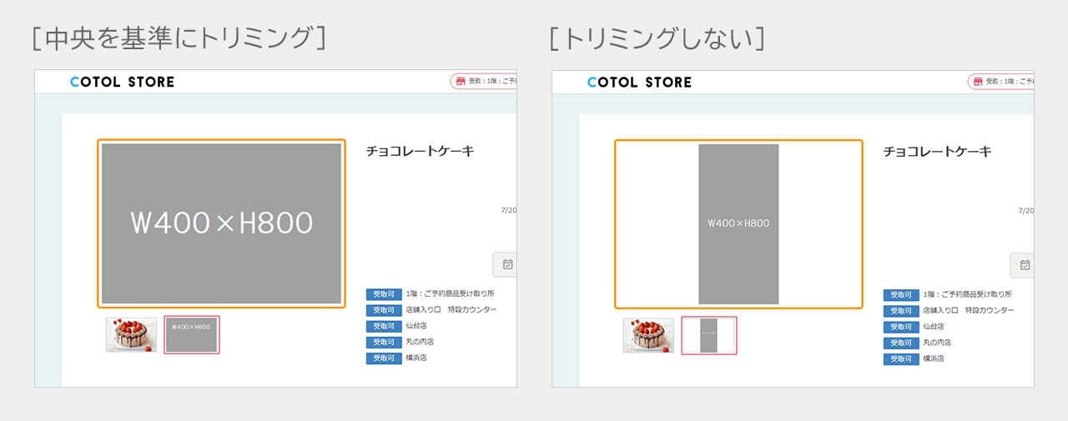The height and width of the screenshot is (421, 1068).
Task: Click the 1階：ご予約商品受け取り所 text on the left
Action: (x=451, y=294)
